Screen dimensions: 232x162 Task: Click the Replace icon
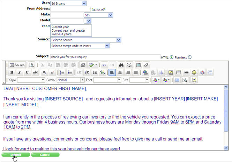tap(129, 65)
